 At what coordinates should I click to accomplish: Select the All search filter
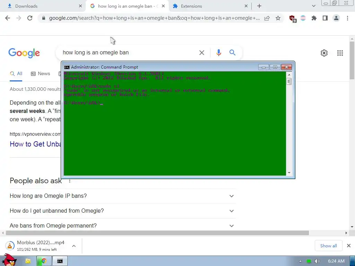tap(16, 74)
